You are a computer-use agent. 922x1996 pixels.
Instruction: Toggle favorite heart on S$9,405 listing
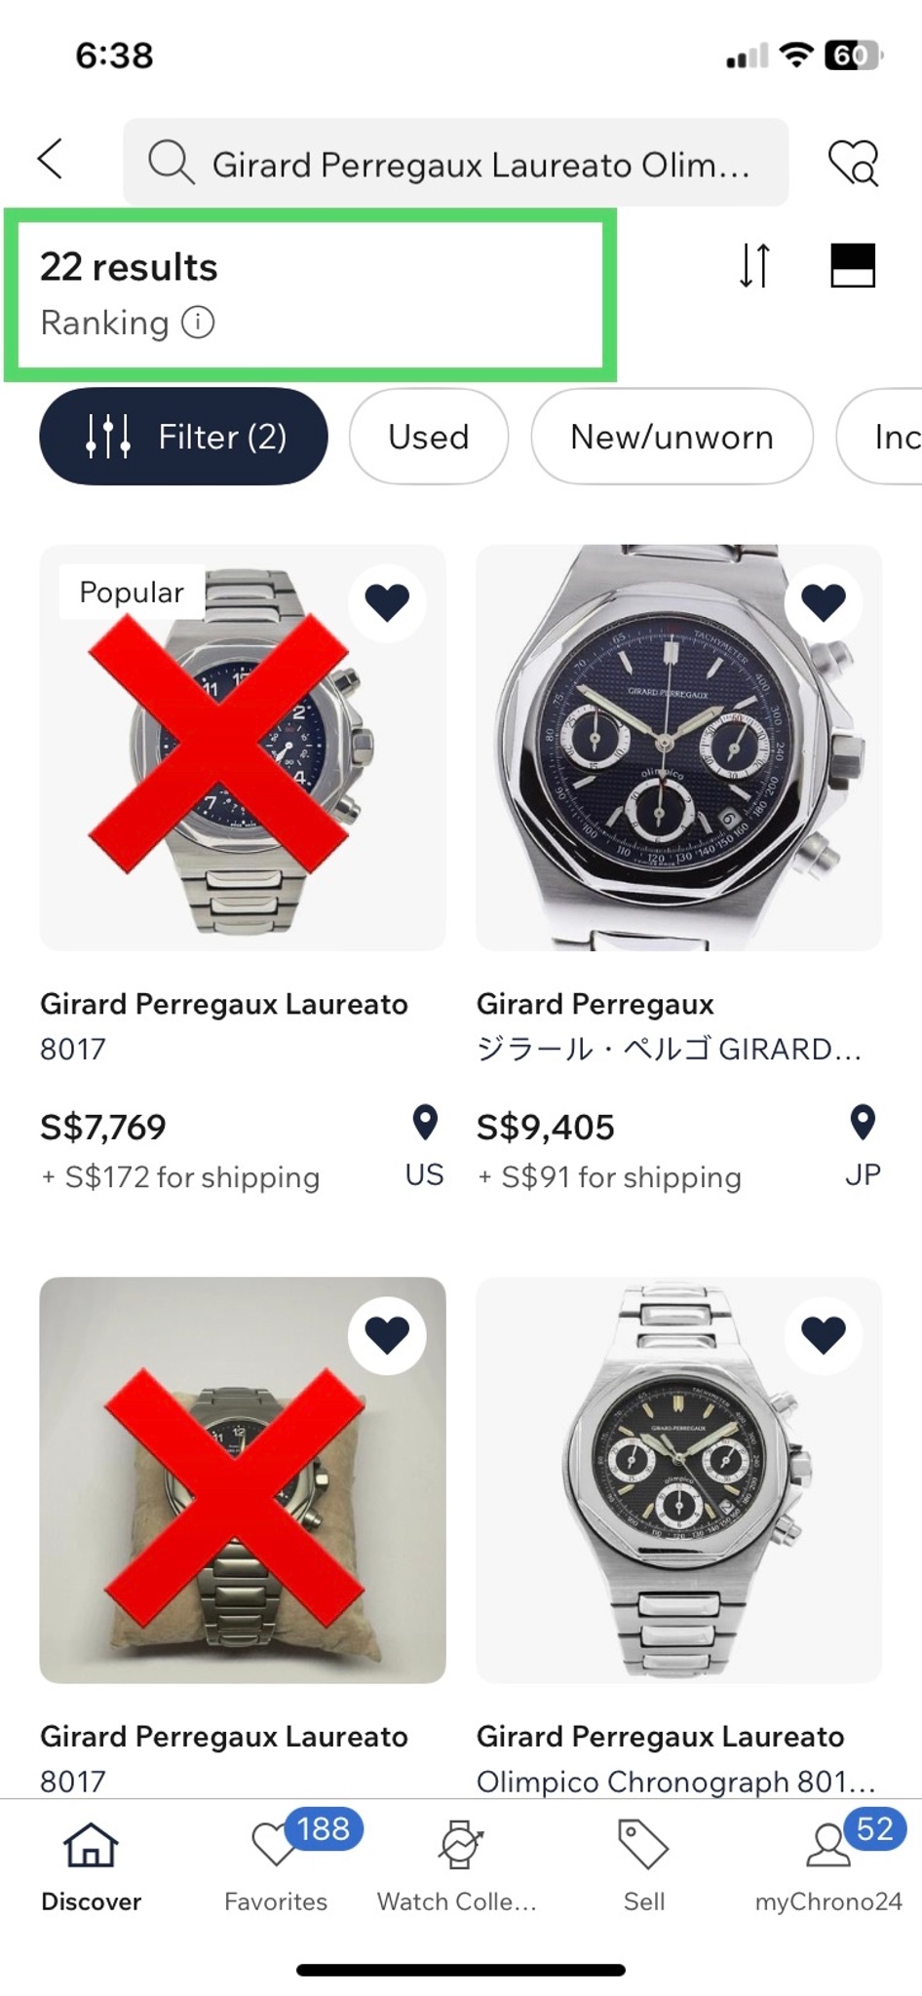pyautogui.click(x=824, y=602)
